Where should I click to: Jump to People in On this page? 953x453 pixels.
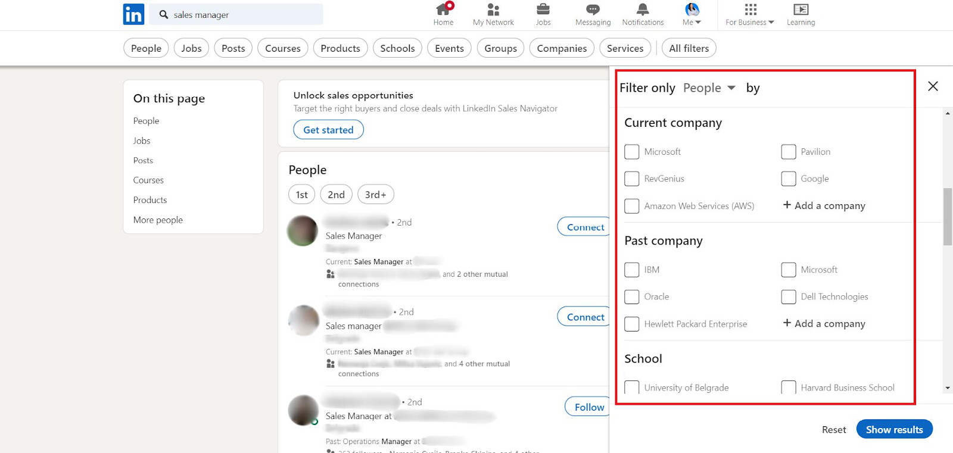click(x=146, y=121)
